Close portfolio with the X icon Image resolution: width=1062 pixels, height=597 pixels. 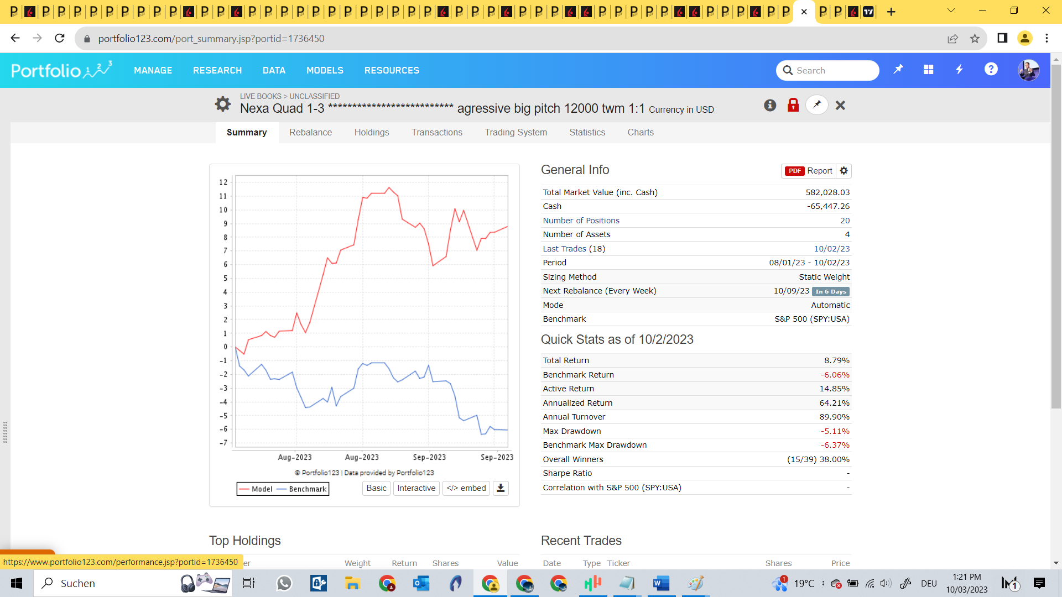point(840,105)
